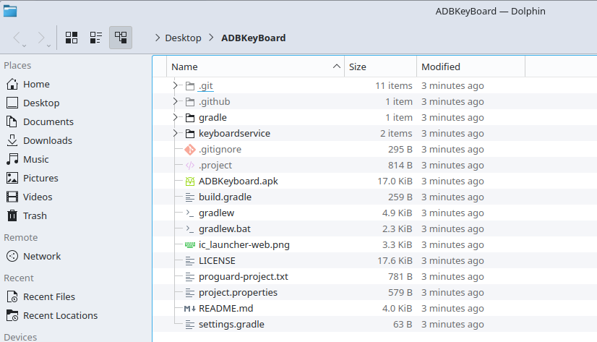Select the gradle folder name
Screen dimensions: 597x342
click(x=212, y=118)
